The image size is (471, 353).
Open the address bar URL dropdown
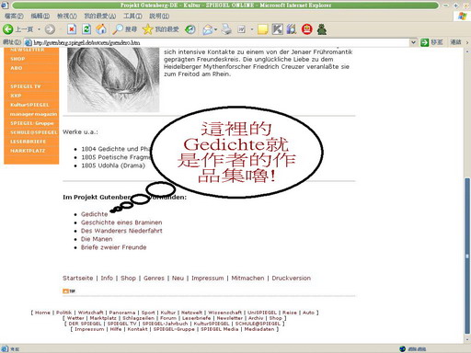pos(413,42)
